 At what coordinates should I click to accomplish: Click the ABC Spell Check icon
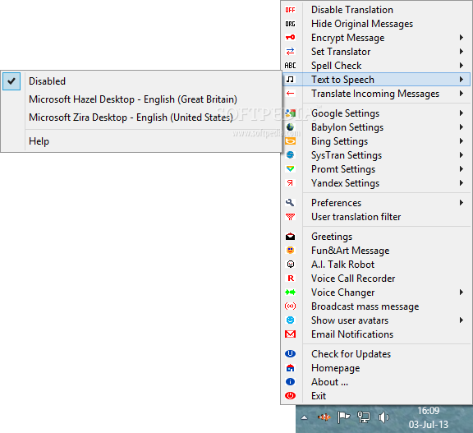(290, 66)
